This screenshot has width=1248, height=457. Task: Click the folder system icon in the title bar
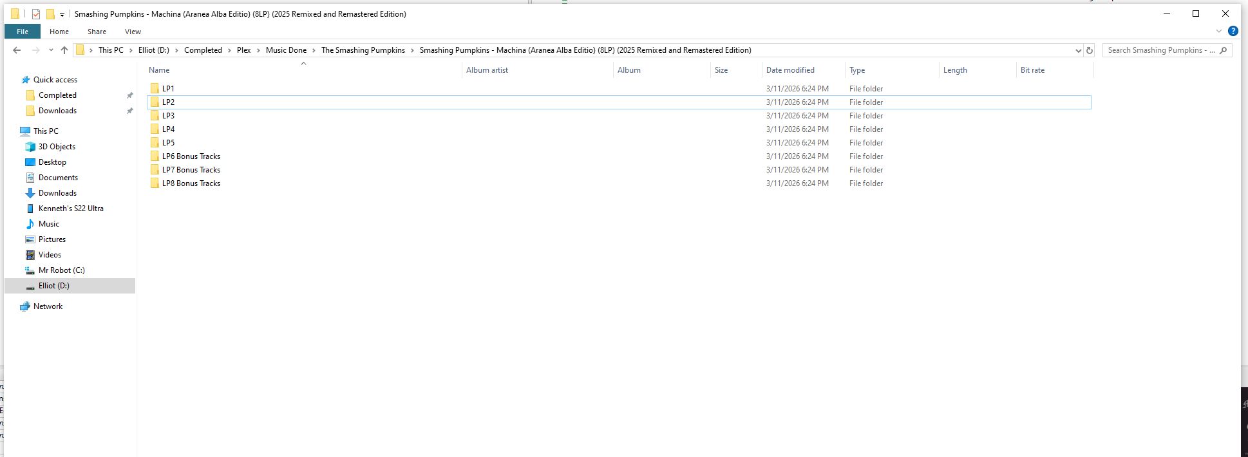[15, 14]
